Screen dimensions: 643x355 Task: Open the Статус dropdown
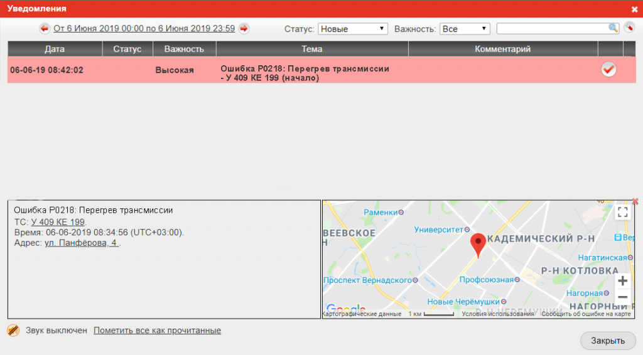point(353,29)
